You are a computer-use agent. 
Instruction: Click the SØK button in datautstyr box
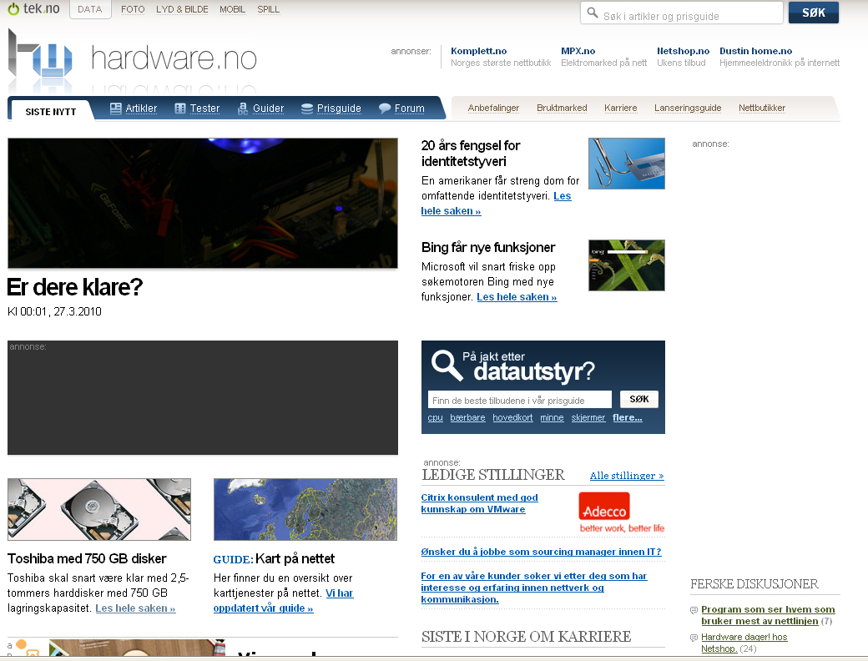tap(639, 399)
